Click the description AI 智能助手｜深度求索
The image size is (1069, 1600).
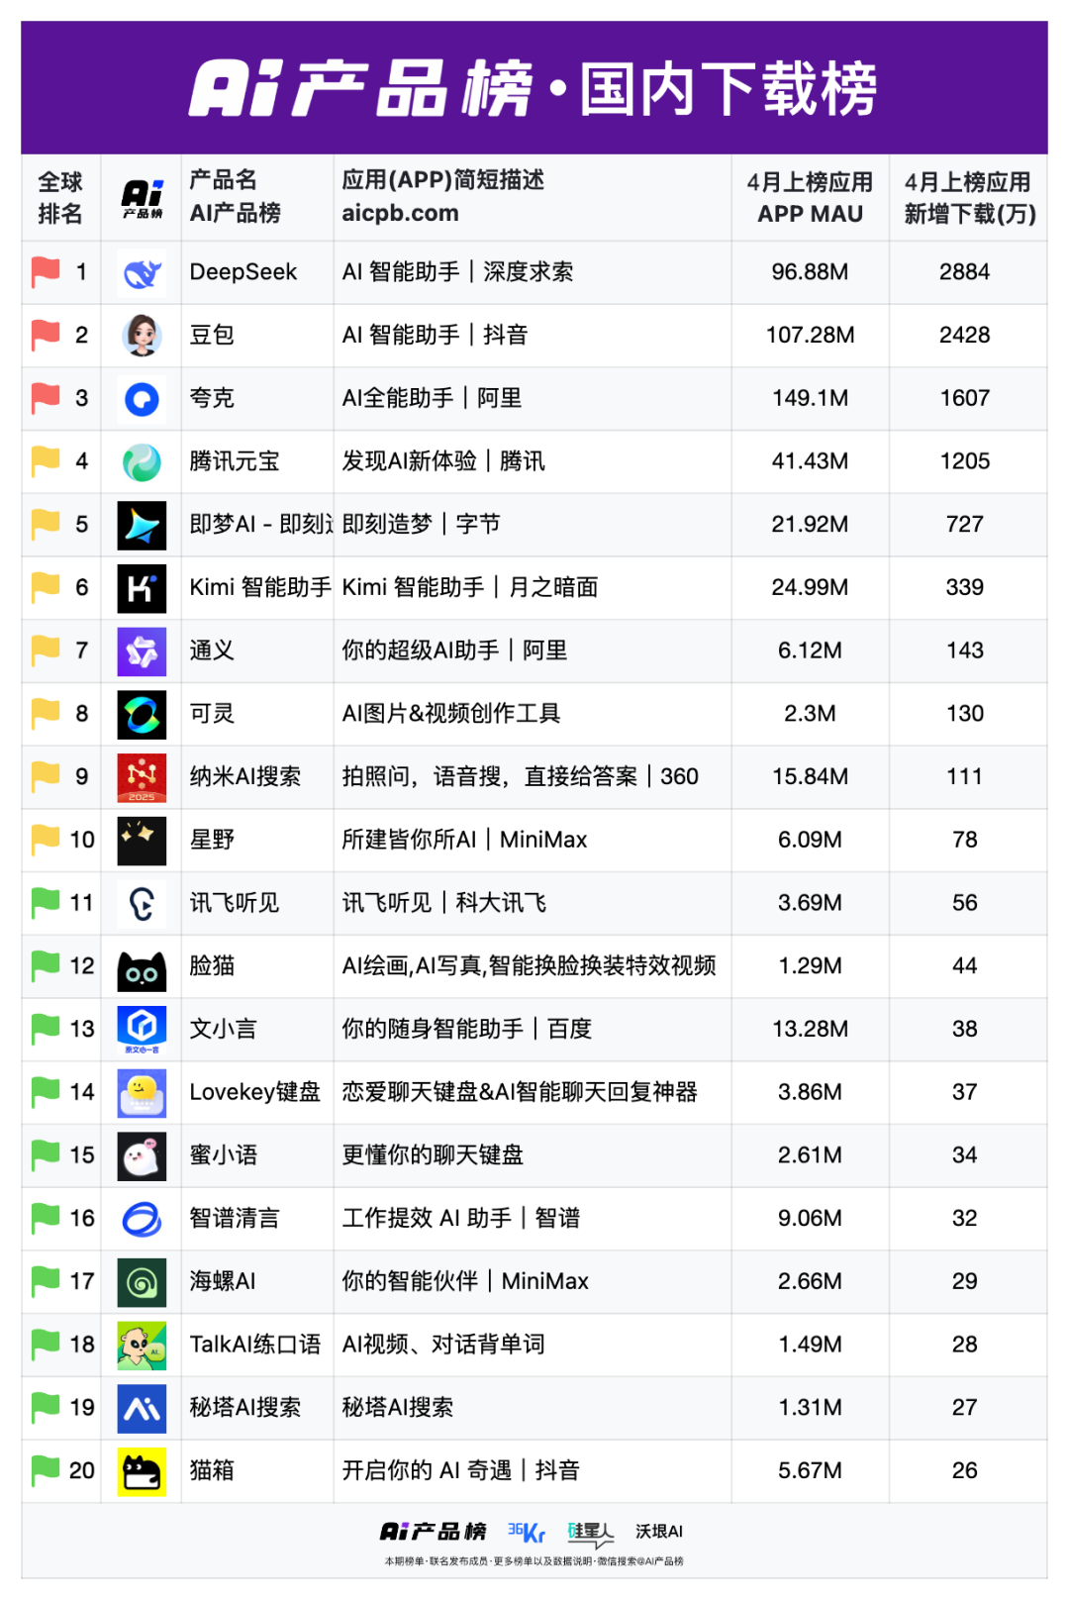pyautogui.click(x=457, y=272)
